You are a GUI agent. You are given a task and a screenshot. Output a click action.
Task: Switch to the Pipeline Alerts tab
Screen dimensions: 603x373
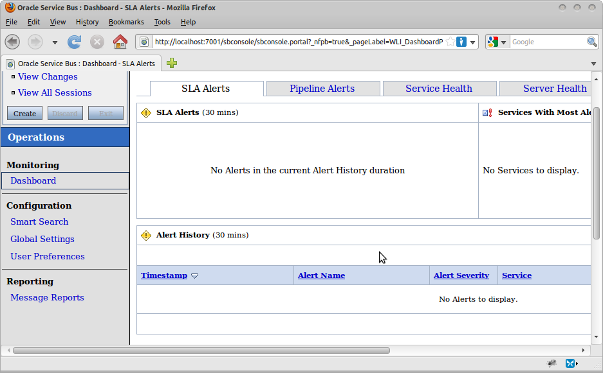[x=323, y=89]
